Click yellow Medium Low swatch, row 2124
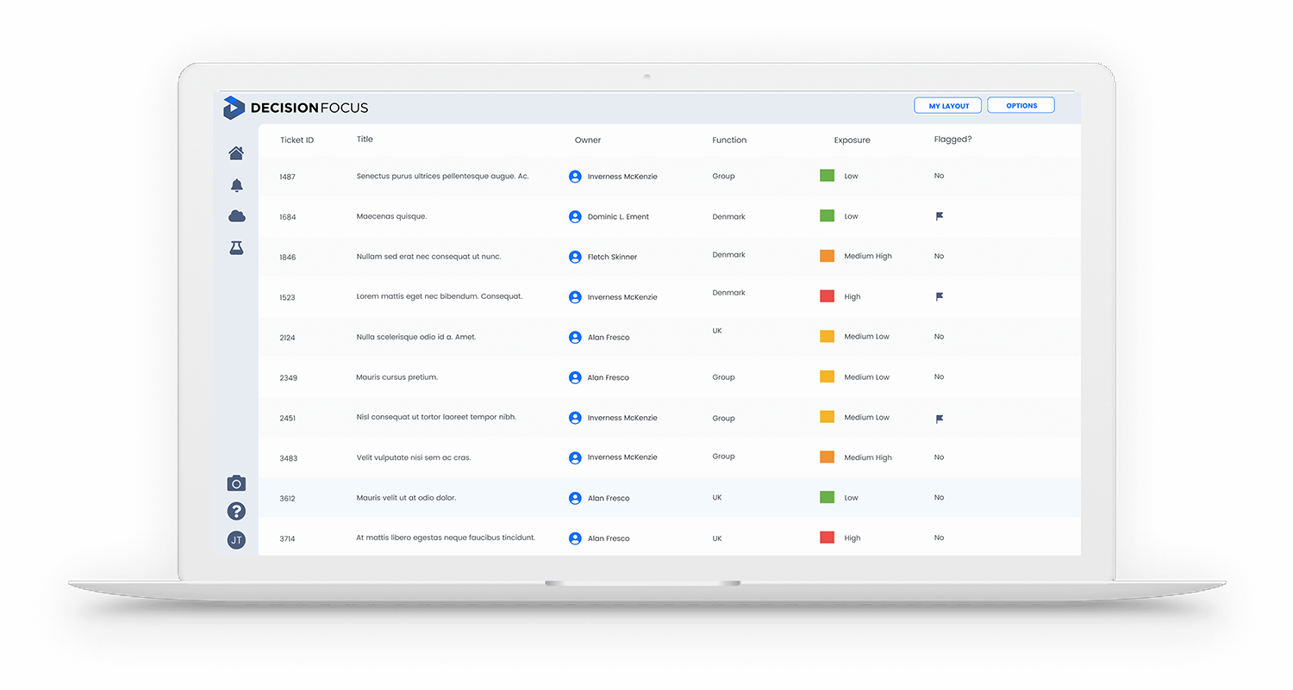The height and width of the screenshot is (690, 1293). tap(827, 337)
